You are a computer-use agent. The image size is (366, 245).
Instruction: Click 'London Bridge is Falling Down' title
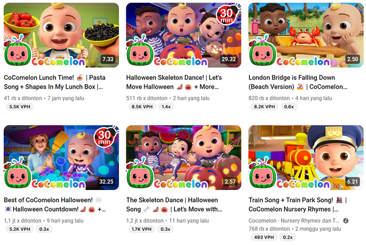[298, 82]
